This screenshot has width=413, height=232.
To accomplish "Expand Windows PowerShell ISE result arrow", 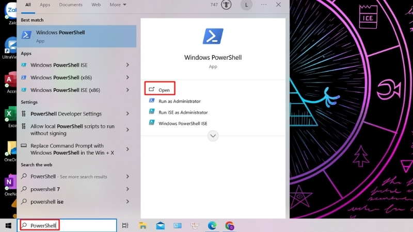I will (x=128, y=65).
